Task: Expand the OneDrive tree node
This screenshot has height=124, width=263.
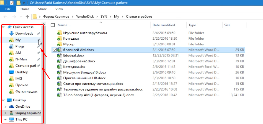Action: tap(5, 107)
